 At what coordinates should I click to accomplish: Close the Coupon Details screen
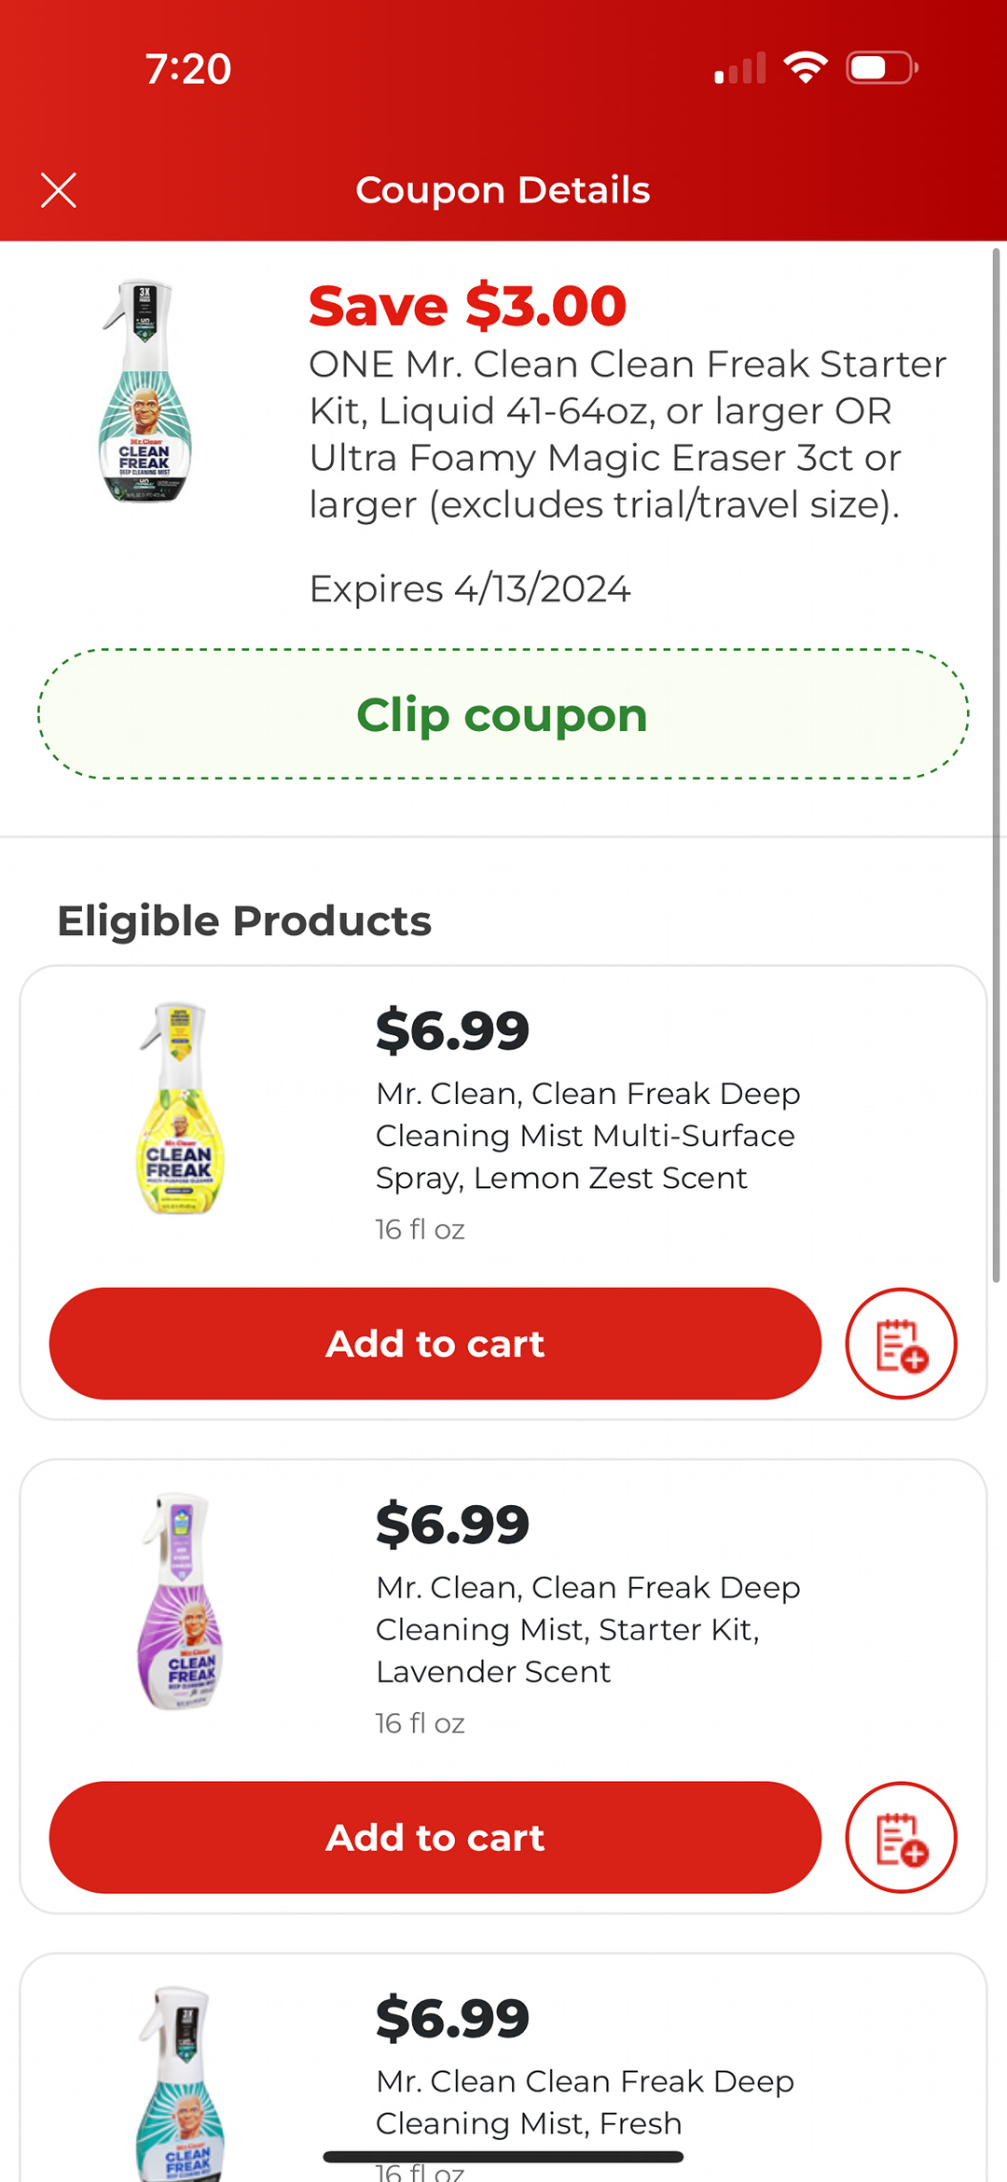(59, 190)
